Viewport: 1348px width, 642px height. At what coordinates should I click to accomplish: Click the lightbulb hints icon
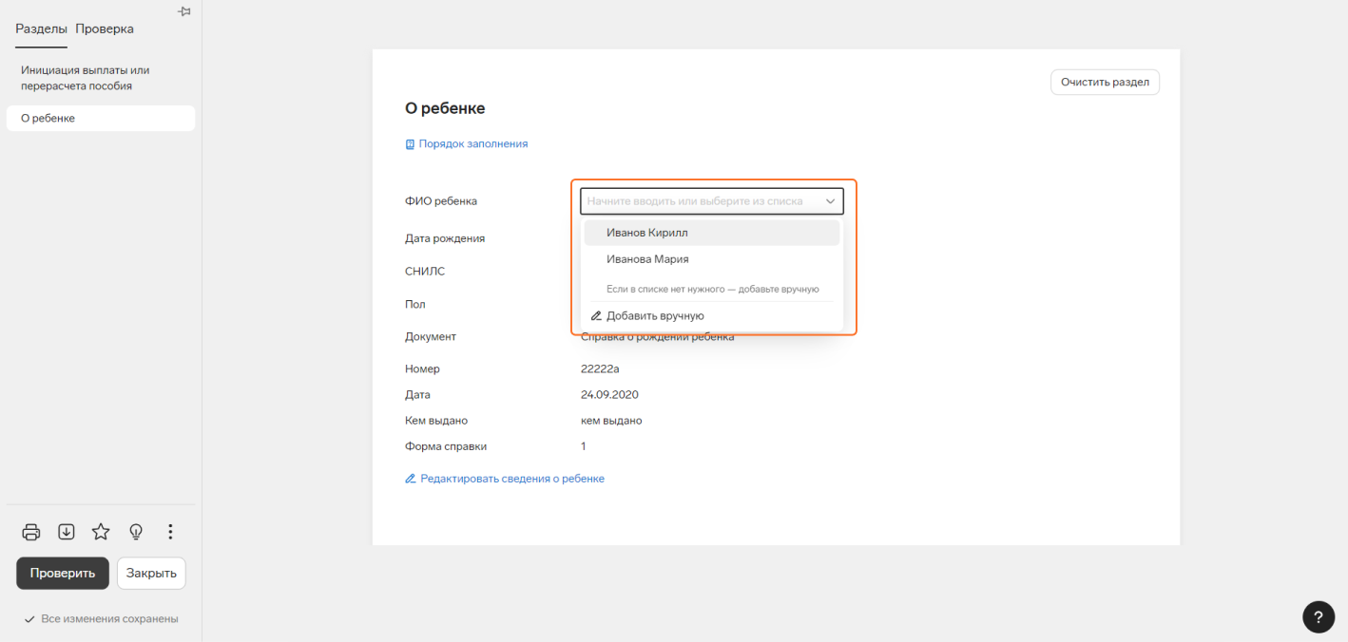point(136,532)
